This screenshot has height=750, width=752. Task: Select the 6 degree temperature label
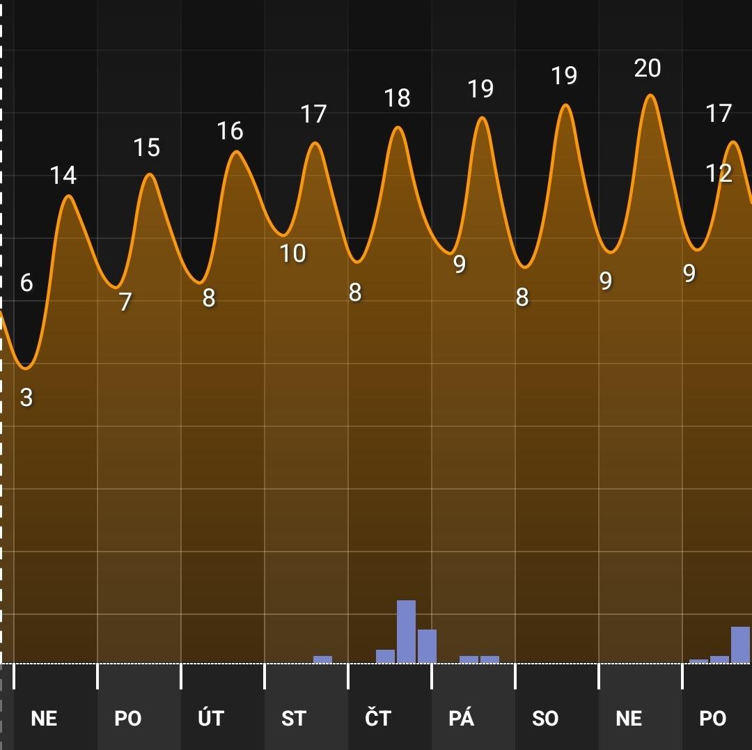(x=26, y=283)
